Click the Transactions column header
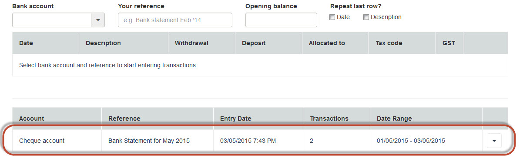Viewport: 523px width, 158px height. coord(329,118)
